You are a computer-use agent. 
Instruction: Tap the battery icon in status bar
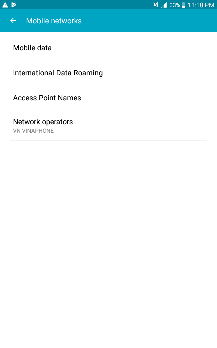[184, 5]
